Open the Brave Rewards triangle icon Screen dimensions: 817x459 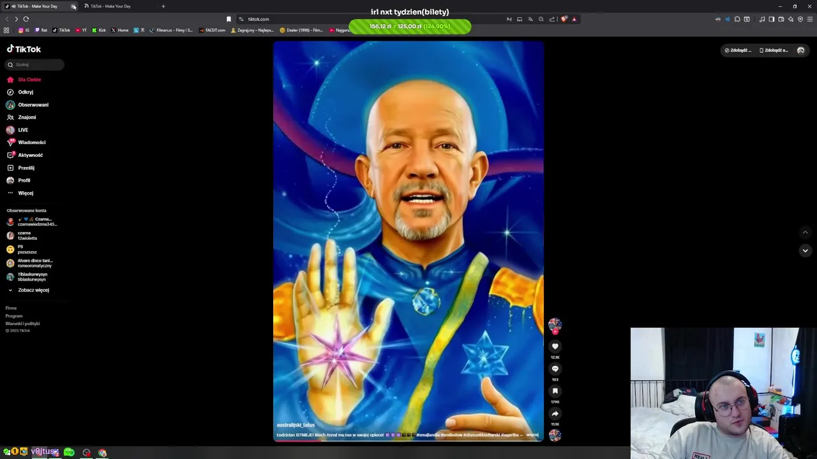(x=574, y=19)
